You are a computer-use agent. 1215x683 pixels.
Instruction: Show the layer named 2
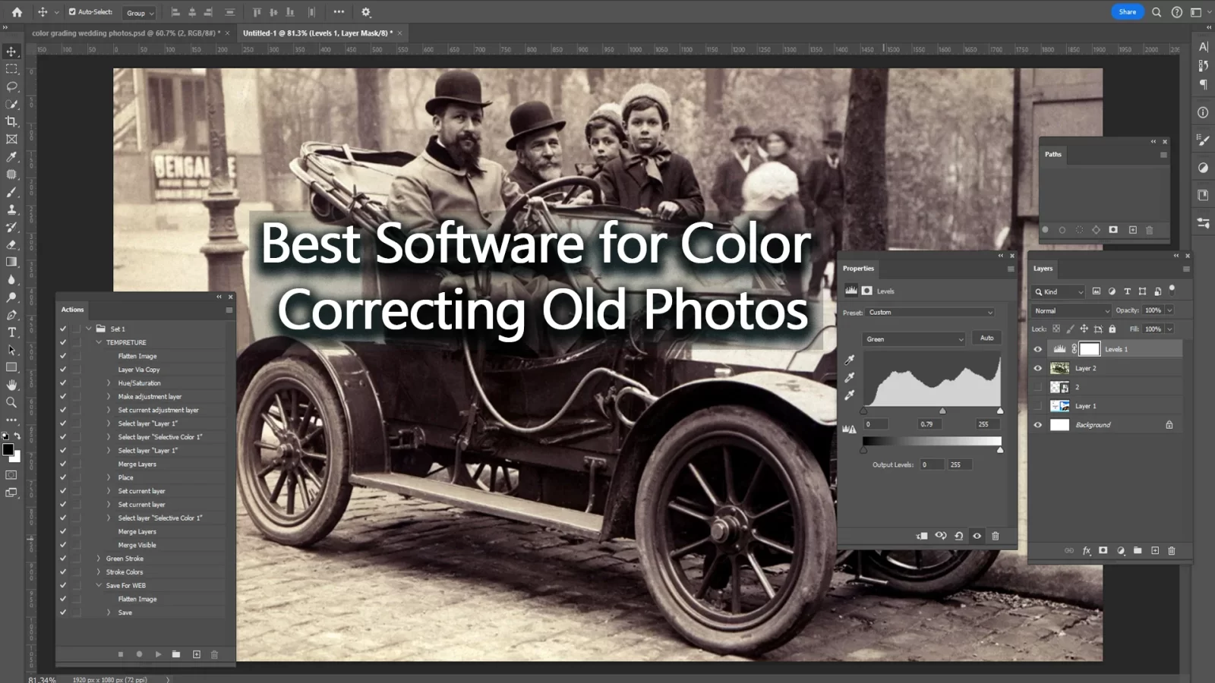[1037, 387]
